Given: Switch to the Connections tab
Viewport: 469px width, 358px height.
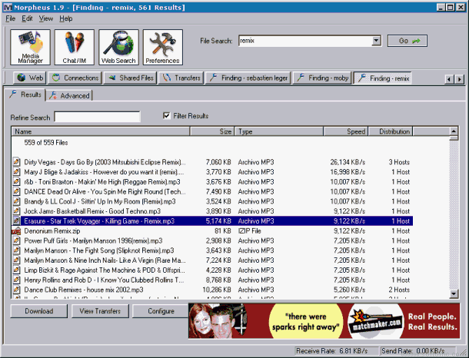Looking at the screenshot, I should tap(75, 78).
